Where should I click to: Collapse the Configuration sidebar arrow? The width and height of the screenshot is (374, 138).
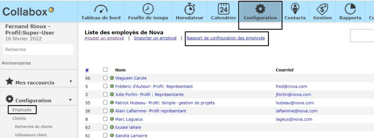(70, 100)
